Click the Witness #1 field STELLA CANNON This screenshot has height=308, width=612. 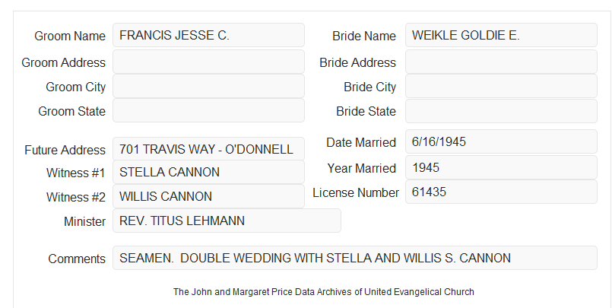pos(208,172)
